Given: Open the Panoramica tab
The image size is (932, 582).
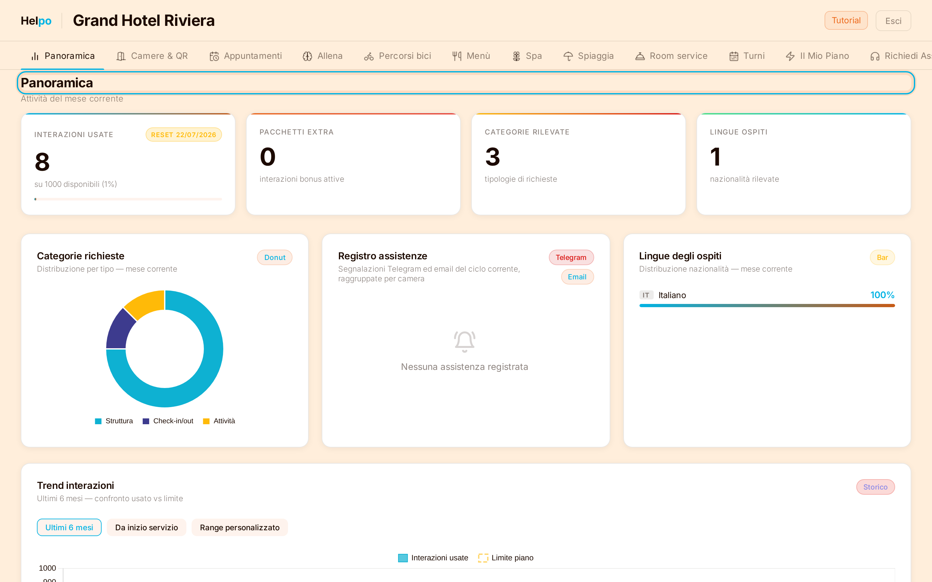Looking at the screenshot, I should 62,56.
